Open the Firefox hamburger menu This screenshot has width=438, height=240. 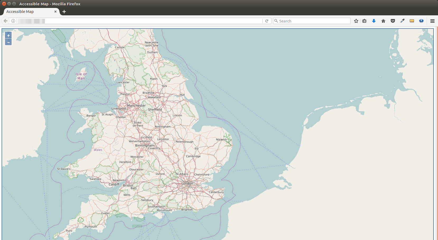432,21
